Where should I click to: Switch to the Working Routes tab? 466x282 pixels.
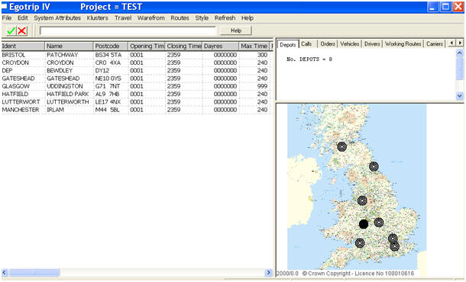(x=403, y=44)
